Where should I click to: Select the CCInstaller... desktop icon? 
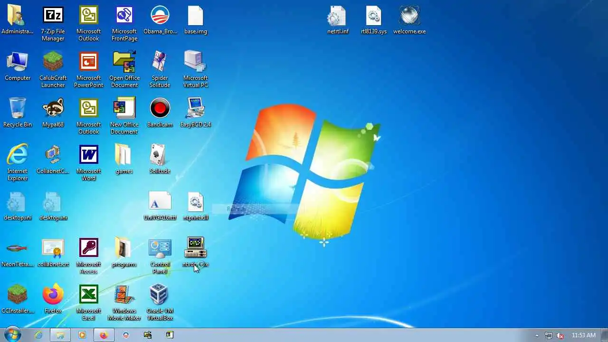tap(18, 299)
